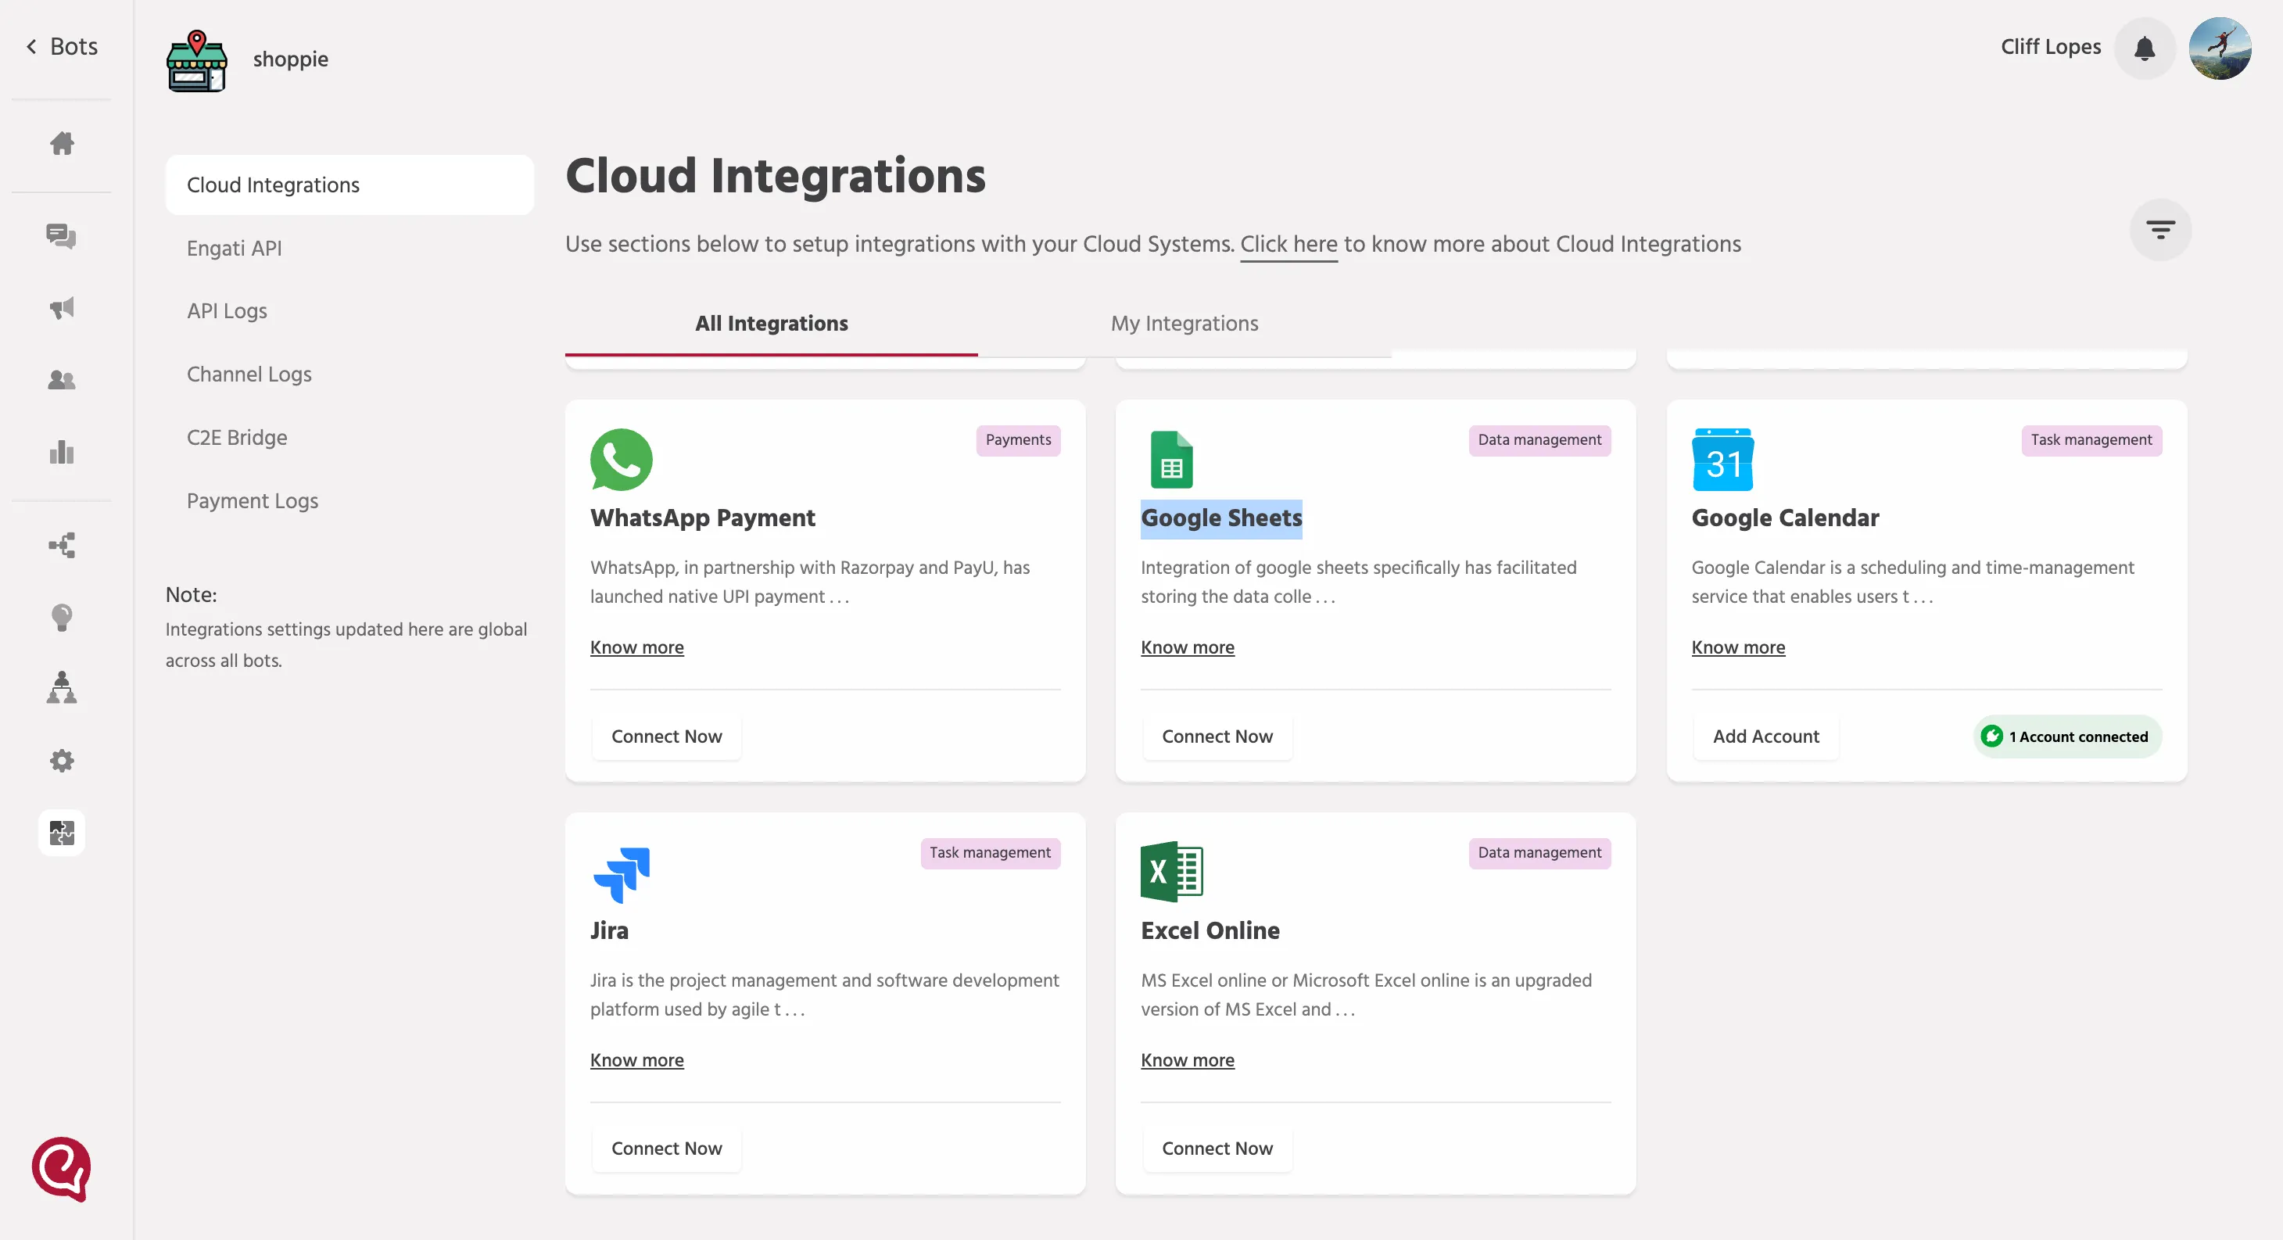The width and height of the screenshot is (2283, 1240).
Task: Open the chat conversations icon in sidebar
Action: [61, 236]
